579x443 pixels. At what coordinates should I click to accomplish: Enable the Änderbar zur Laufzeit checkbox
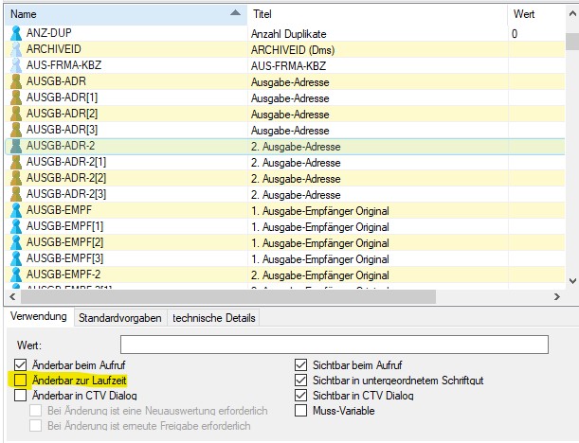click(21, 380)
